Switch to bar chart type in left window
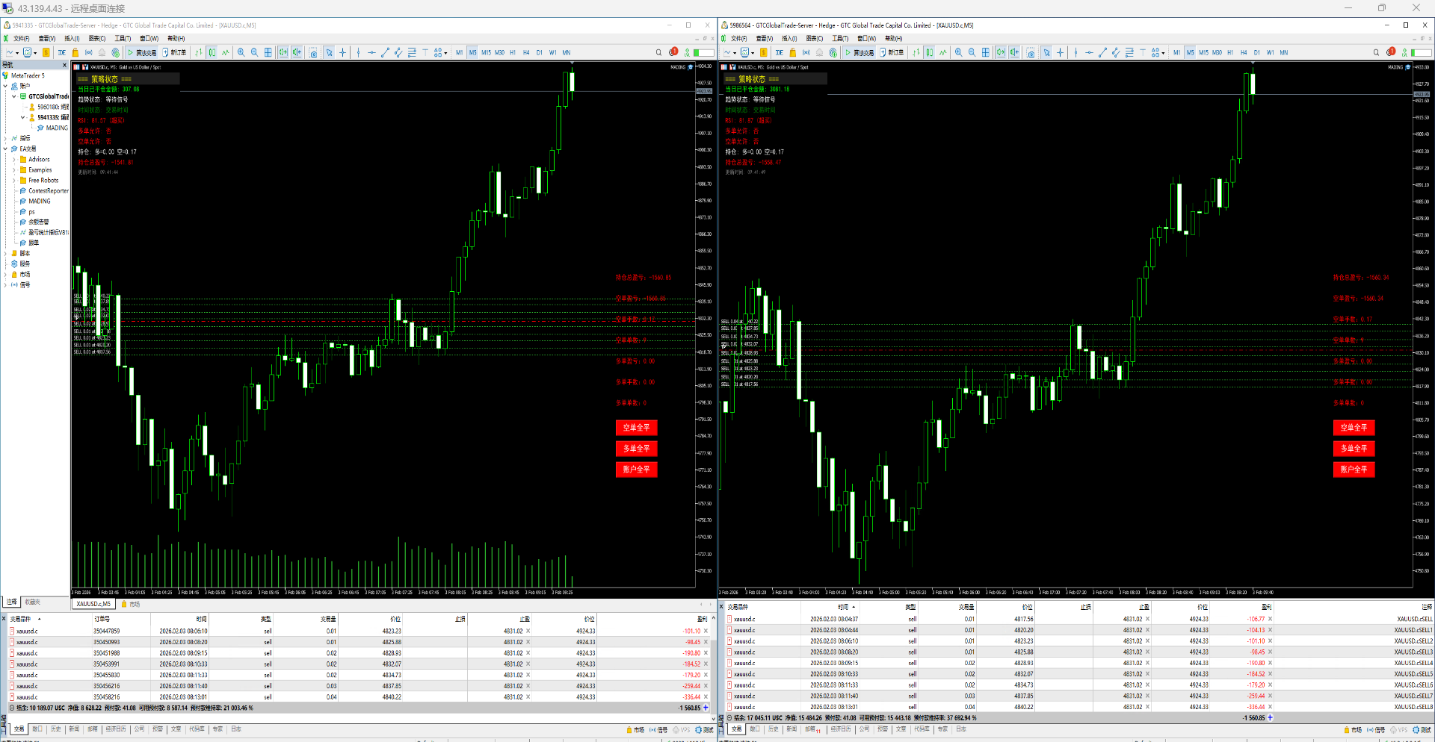The image size is (1435, 742). (198, 52)
